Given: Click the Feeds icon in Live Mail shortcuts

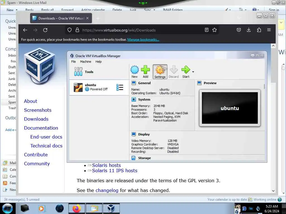Looking at the screenshot, I should [5, 183].
